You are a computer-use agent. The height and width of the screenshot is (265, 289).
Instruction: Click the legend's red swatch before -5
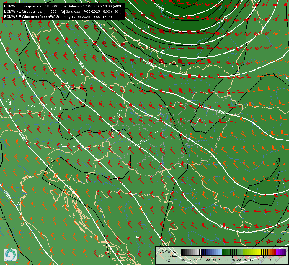[x=275, y=252]
